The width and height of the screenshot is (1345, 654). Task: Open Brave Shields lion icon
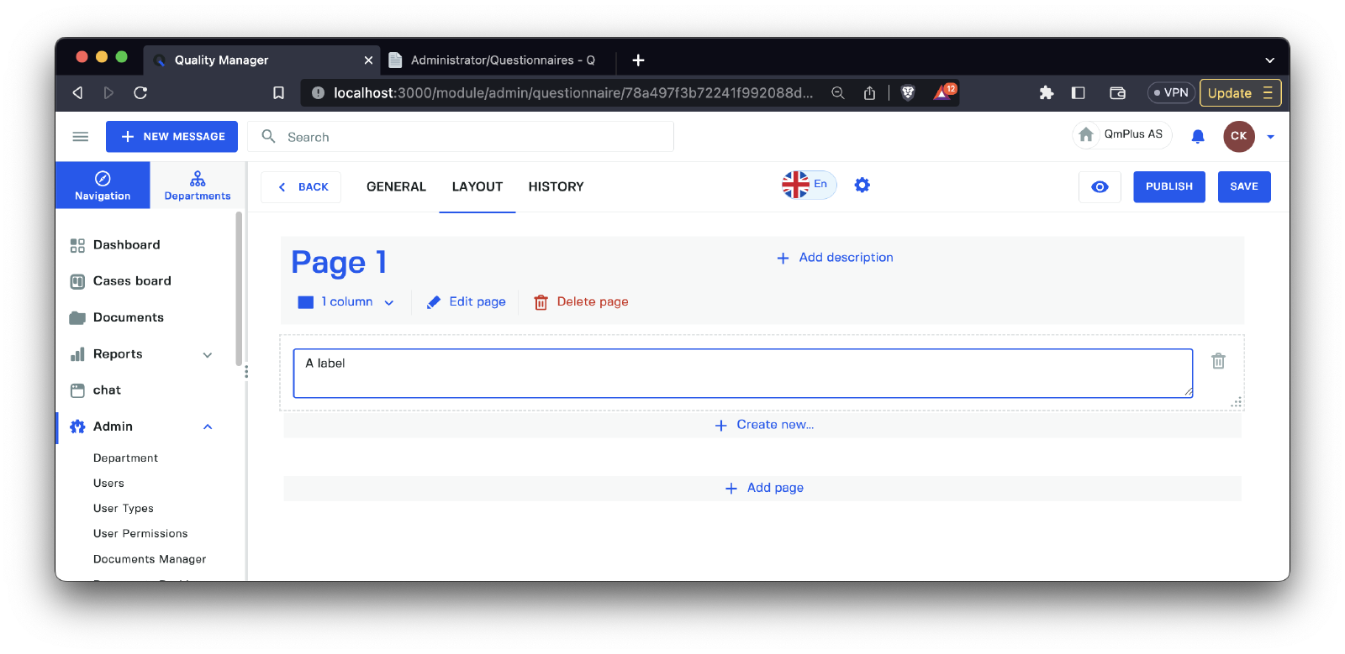click(908, 93)
